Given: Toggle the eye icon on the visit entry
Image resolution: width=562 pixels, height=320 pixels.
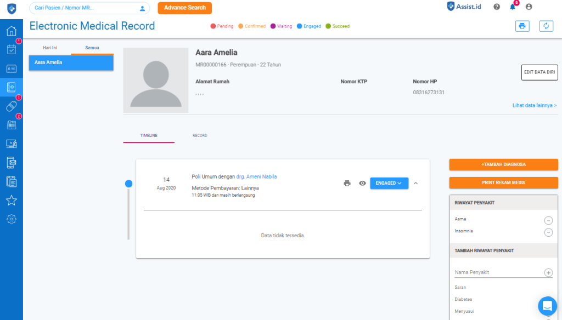Looking at the screenshot, I should pyautogui.click(x=362, y=183).
